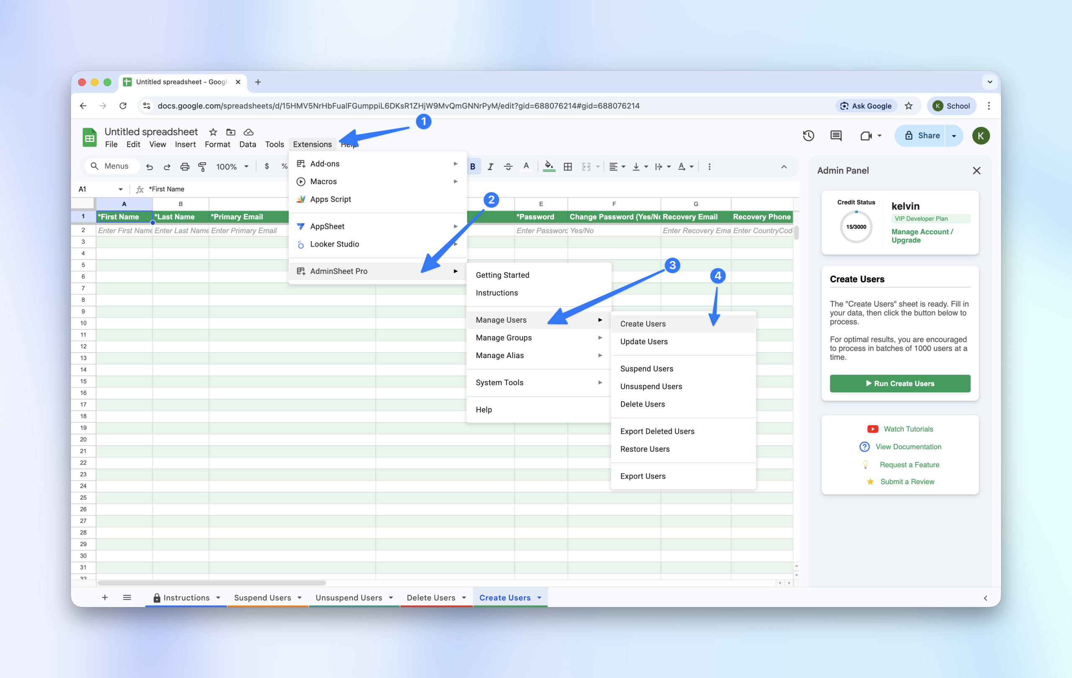Click the print icon in toolbar
The height and width of the screenshot is (678, 1072).
[x=184, y=167]
